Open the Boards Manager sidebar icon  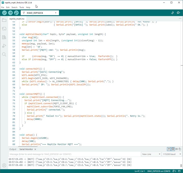point(4,29)
